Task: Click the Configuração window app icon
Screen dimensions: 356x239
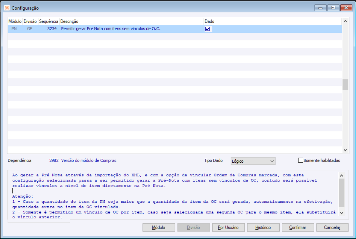Action: (7, 8)
